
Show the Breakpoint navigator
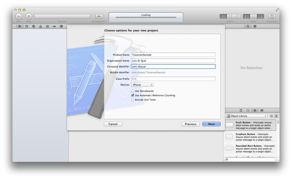click(x=54, y=27)
